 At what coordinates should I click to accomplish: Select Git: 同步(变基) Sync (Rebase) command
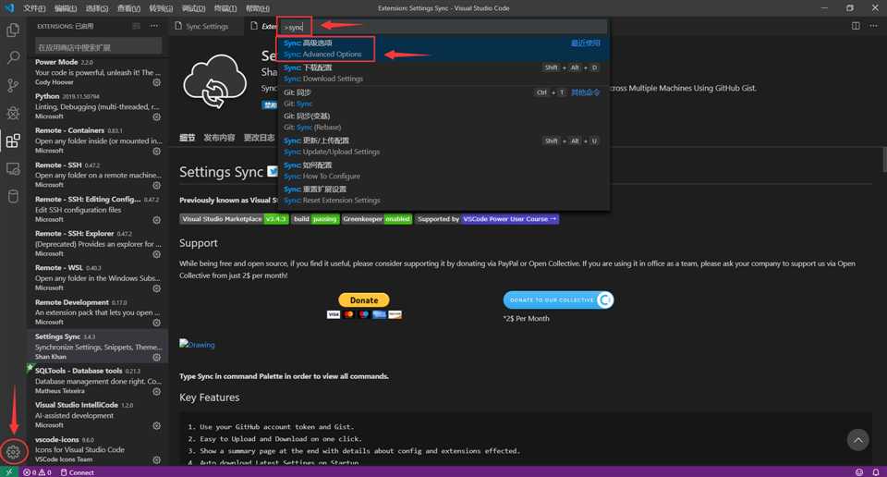(443, 122)
